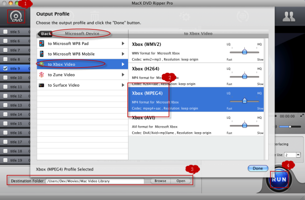This screenshot has width=305, height=200.
Task: Click the Back button
Action: coord(45,34)
